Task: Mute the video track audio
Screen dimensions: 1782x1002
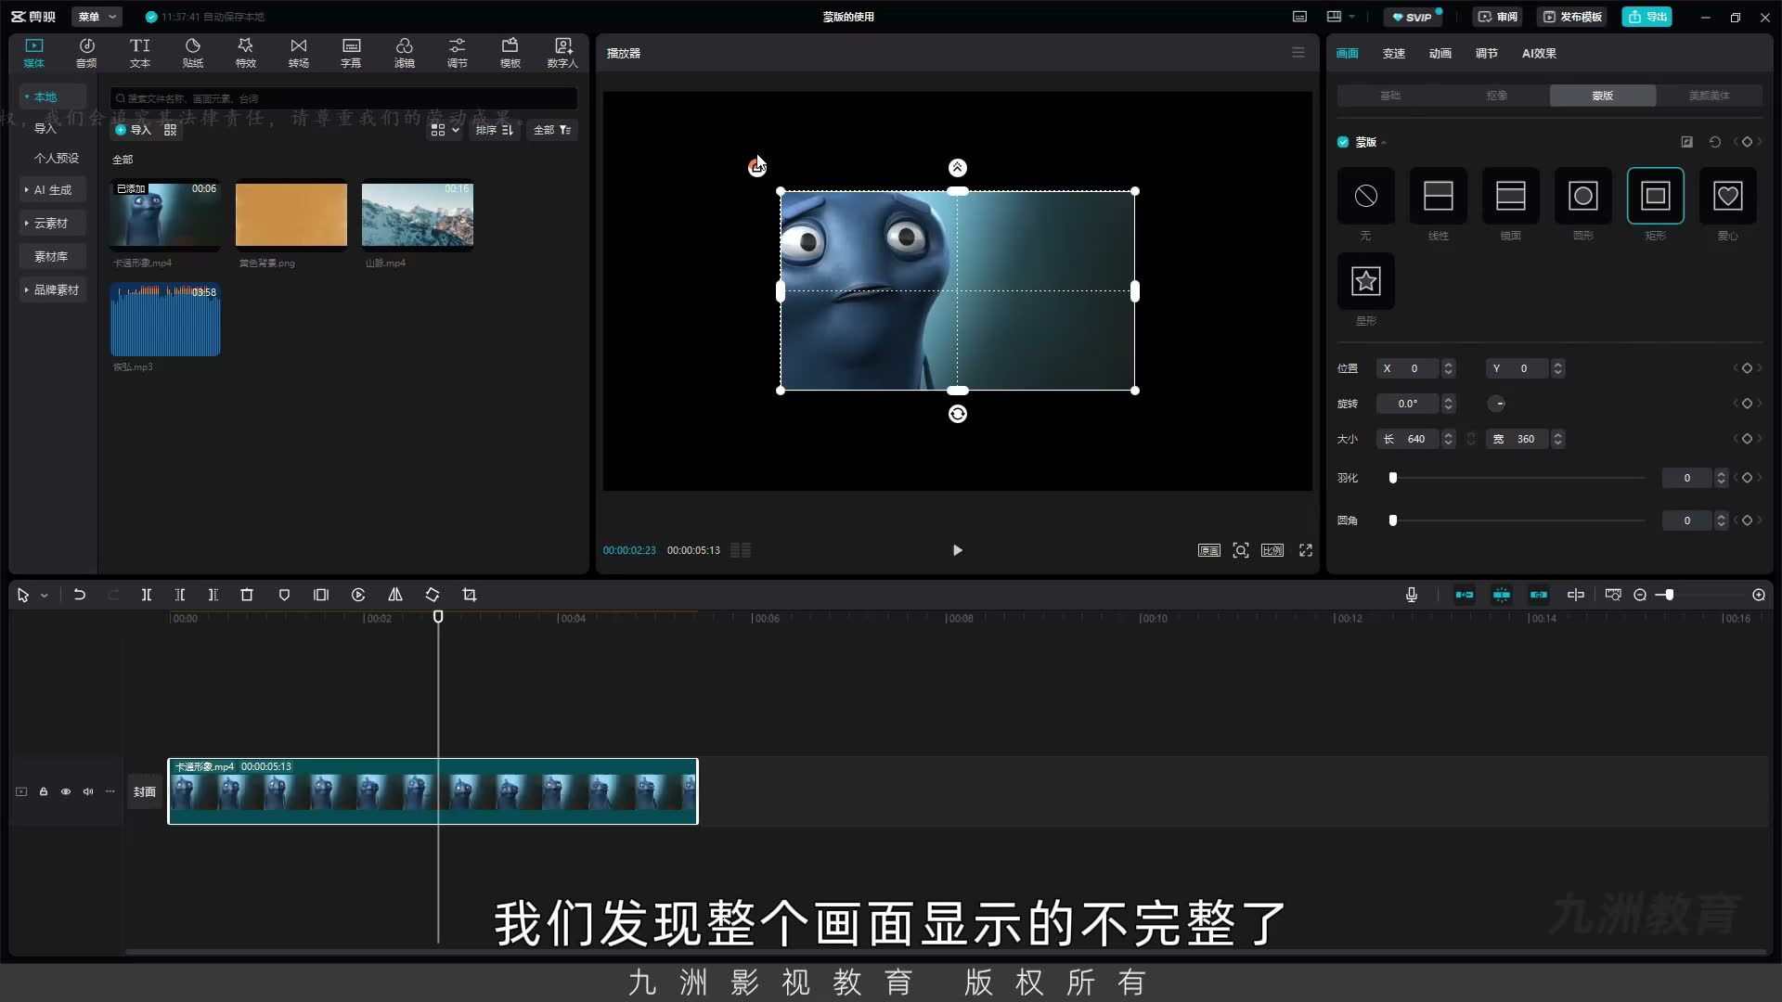Action: tap(88, 791)
